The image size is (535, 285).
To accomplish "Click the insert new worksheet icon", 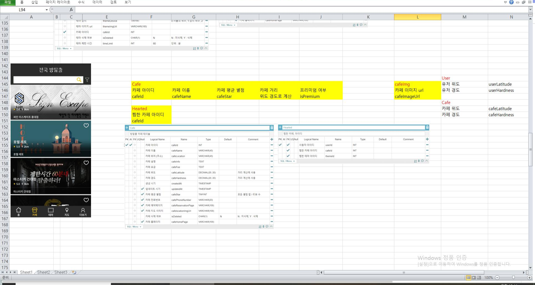I will [x=74, y=272].
